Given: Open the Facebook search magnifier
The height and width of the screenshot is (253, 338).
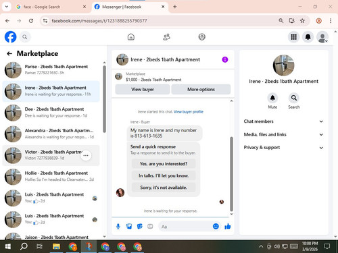Looking at the screenshot, I should pos(25,37).
